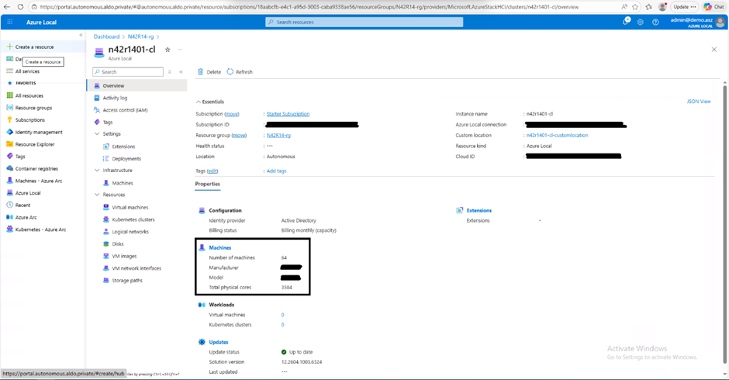Viewport: 729px width, 380px height.
Task: Open the N42R14-rg resource group link
Action: (x=278, y=136)
